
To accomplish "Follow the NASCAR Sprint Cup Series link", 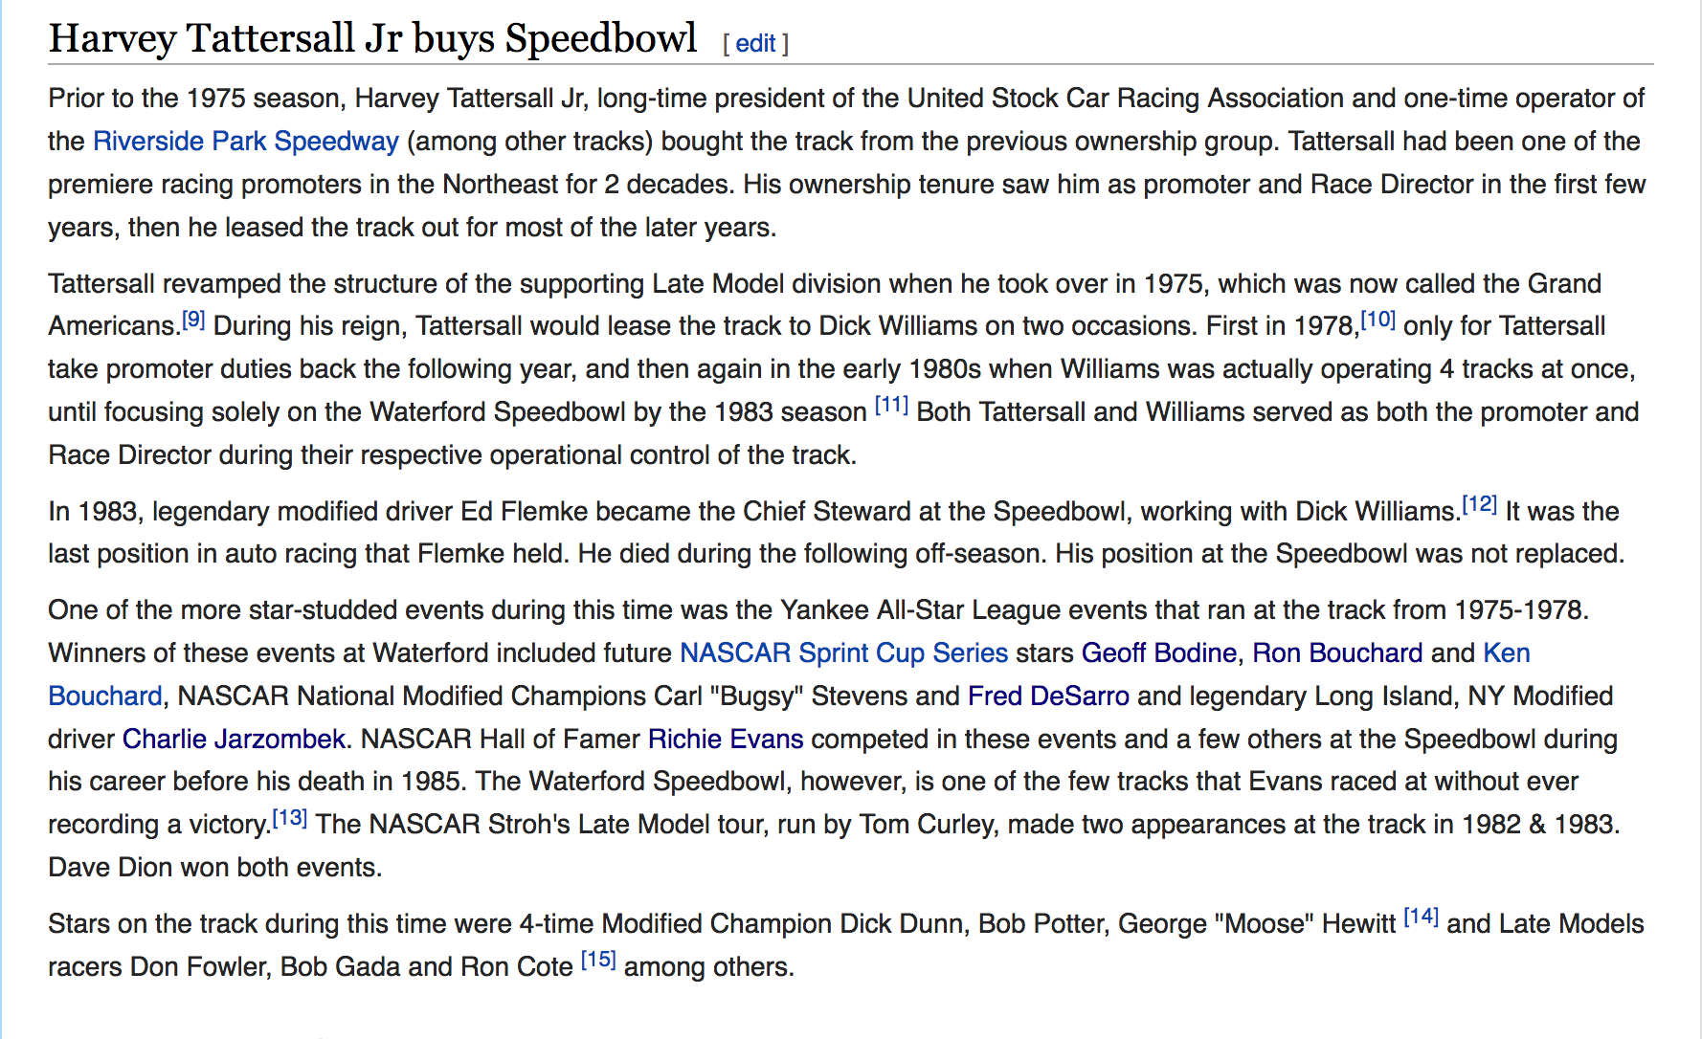I will point(844,652).
